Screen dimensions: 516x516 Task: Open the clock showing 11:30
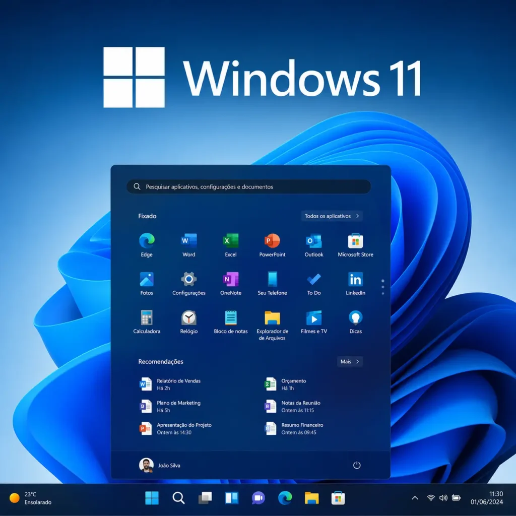[487, 498]
